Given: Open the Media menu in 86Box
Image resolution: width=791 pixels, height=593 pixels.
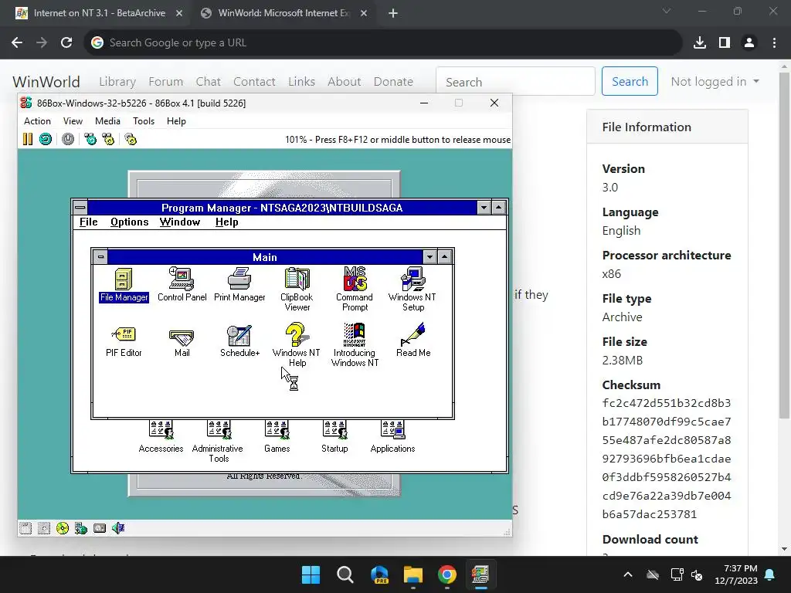Looking at the screenshot, I should 107,121.
